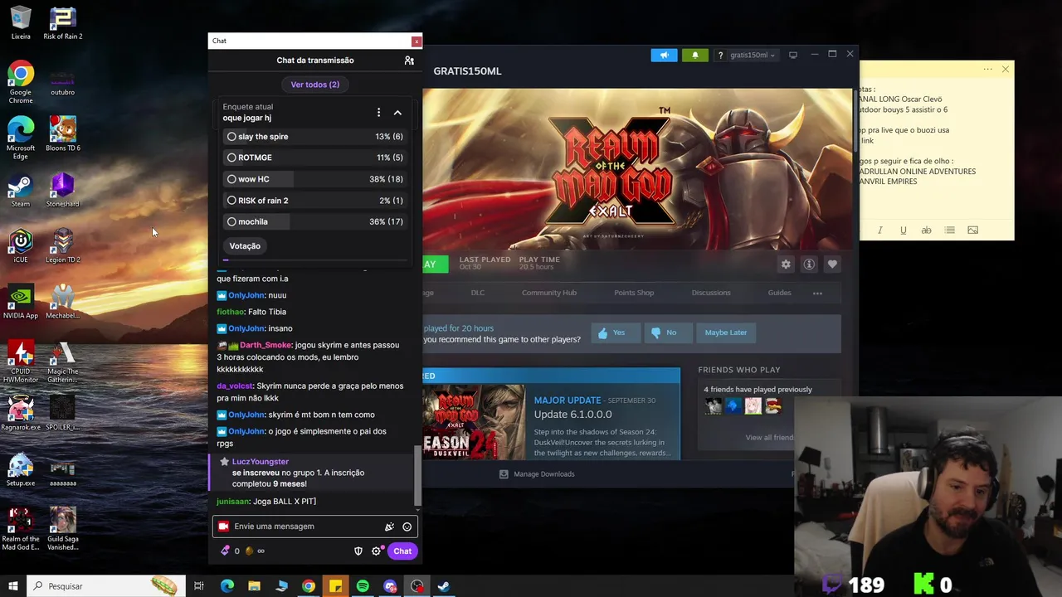Expand the gratis150ml account dropdown
The width and height of the screenshot is (1062, 597).
pos(753,56)
